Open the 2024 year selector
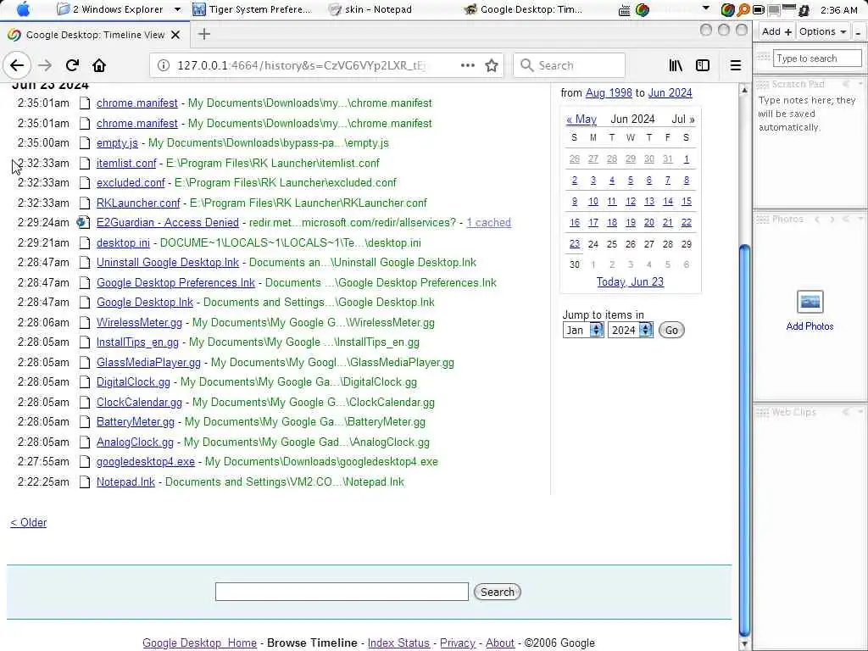The height and width of the screenshot is (651, 868). [x=630, y=331]
